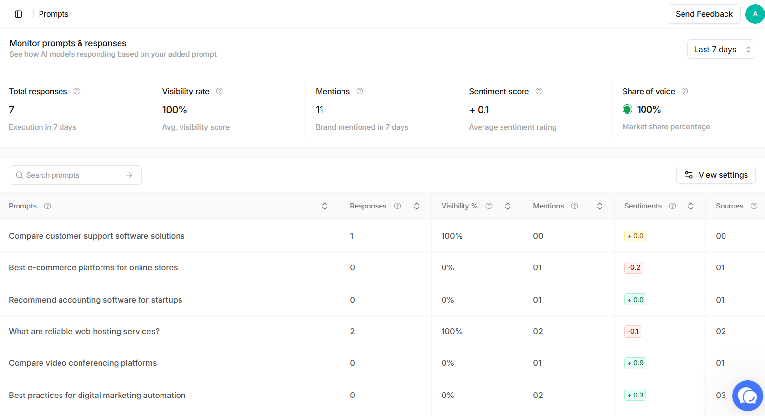Sort by the Responses column

[x=417, y=206]
